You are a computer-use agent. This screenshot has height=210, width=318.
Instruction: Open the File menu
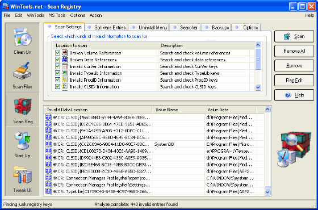7,15
